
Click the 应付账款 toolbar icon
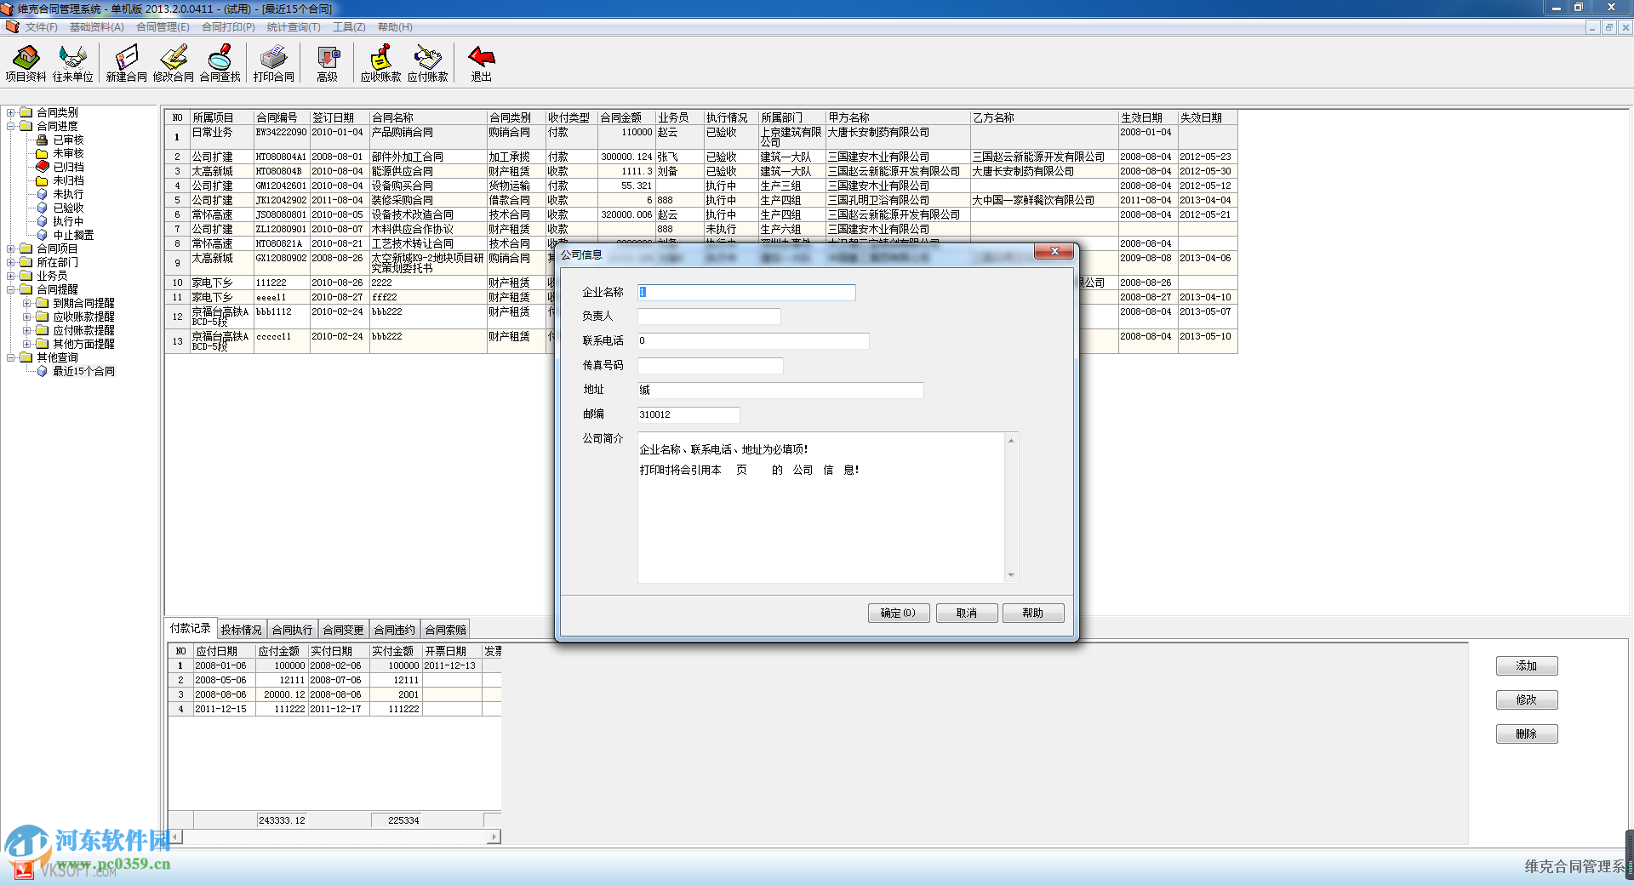tap(427, 63)
